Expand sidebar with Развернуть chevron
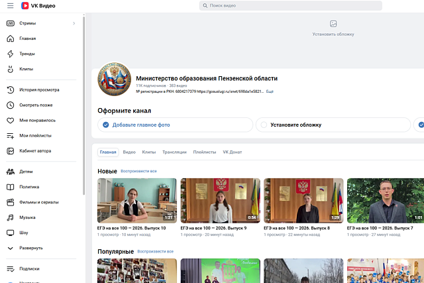Image resolution: width=424 pixels, height=283 pixels. pos(11,248)
